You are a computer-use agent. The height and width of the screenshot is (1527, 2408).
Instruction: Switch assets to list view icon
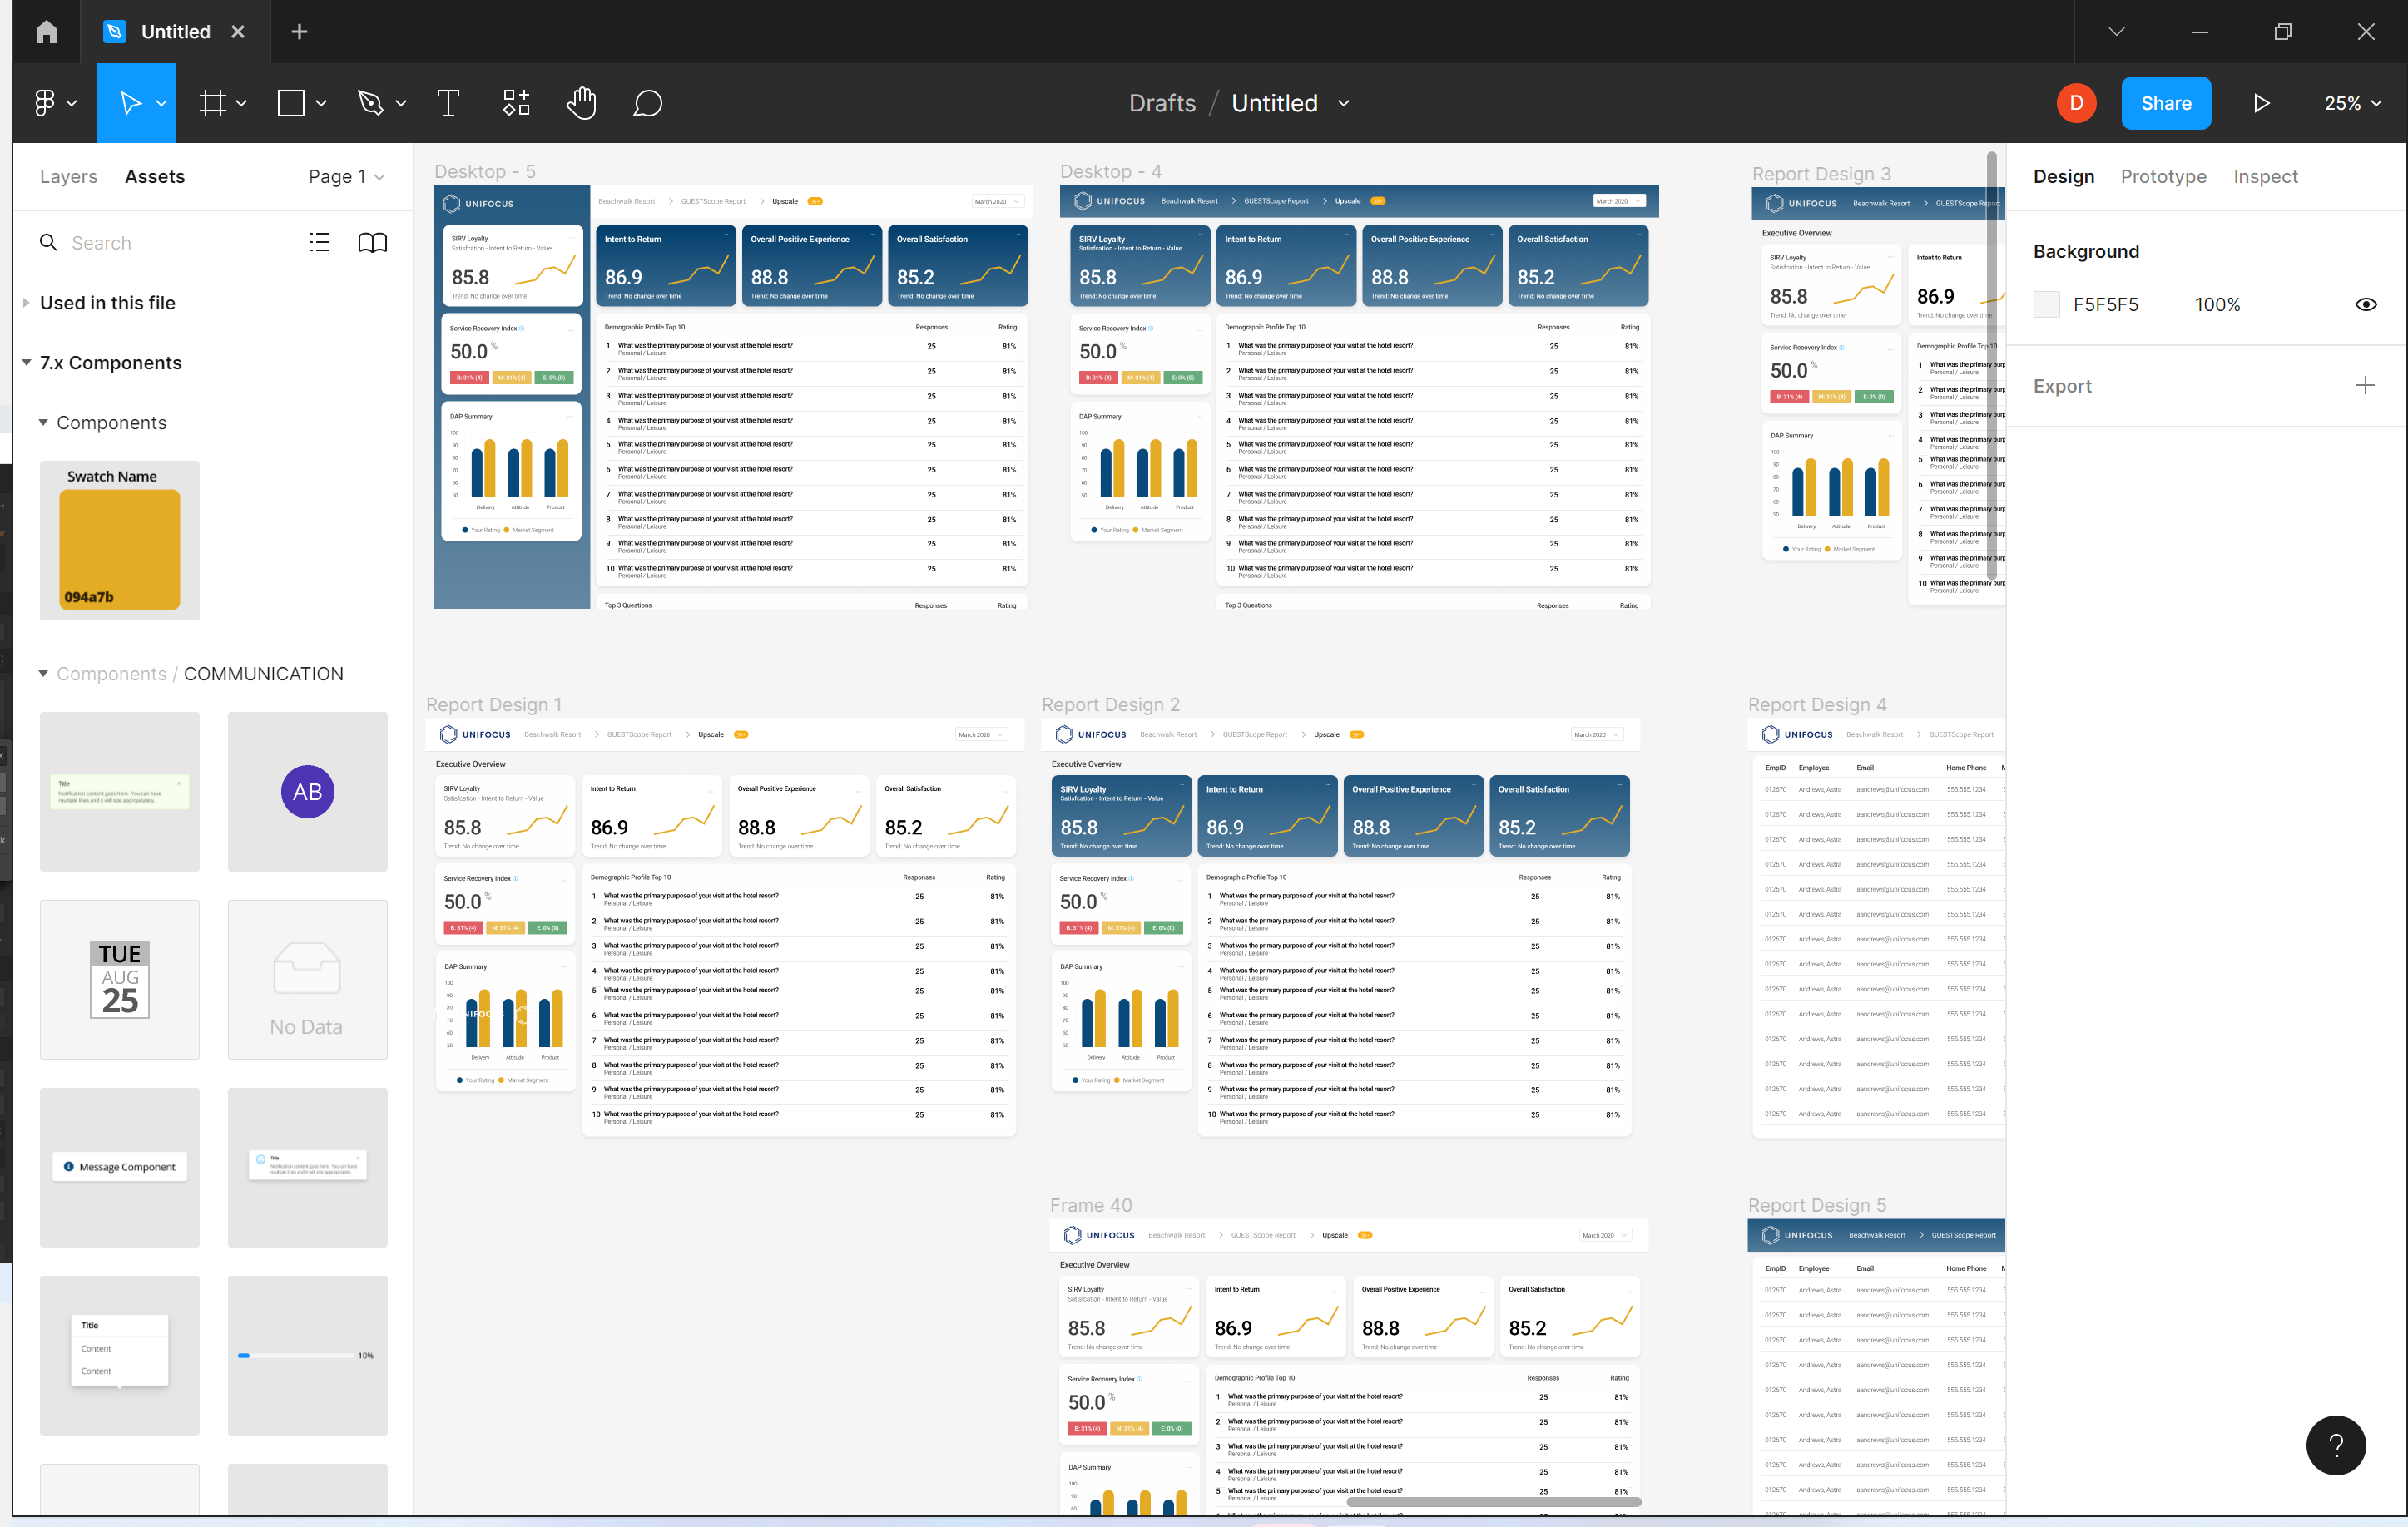pyautogui.click(x=319, y=243)
